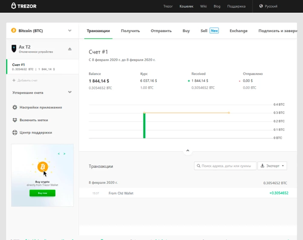Click the Bitcoin image in the banner
303x240 pixels.
[x=43, y=167]
